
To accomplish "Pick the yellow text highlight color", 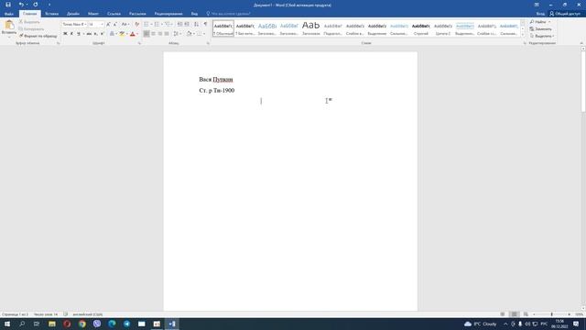I will pos(122,34).
